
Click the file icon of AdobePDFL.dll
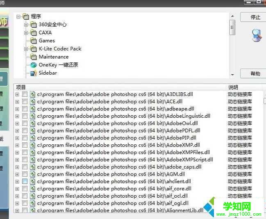point(32,131)
